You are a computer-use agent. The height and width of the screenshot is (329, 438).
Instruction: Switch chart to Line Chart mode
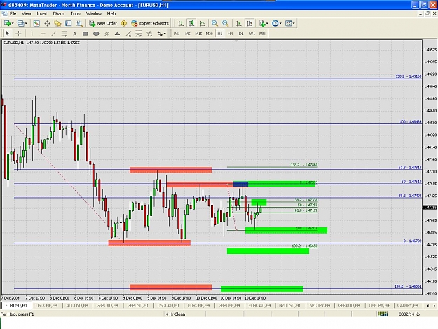pos(203,23)
